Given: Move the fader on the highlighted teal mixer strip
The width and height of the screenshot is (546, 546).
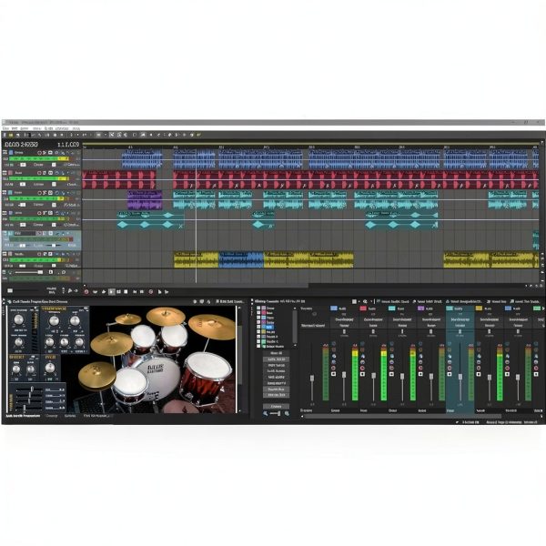Looking at the screenshot, I should pos(460,377).
